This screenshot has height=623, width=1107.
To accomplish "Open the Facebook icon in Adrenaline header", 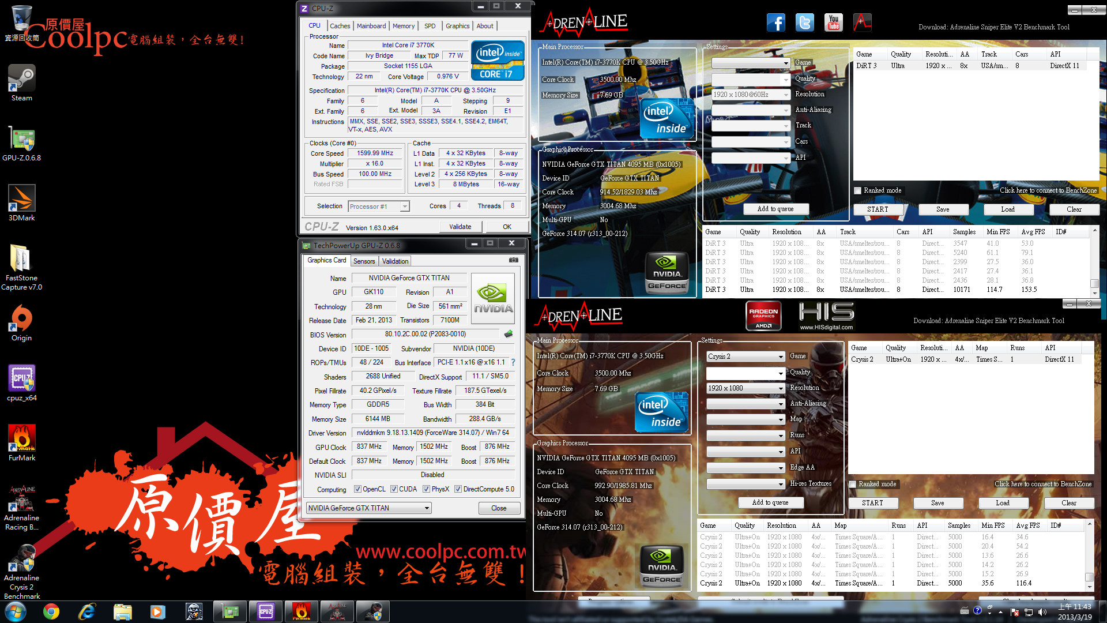I will (776, 22).
